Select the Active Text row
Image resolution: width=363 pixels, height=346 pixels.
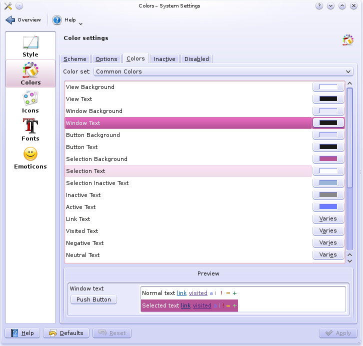pyautogui.click(x=188, y=207)
